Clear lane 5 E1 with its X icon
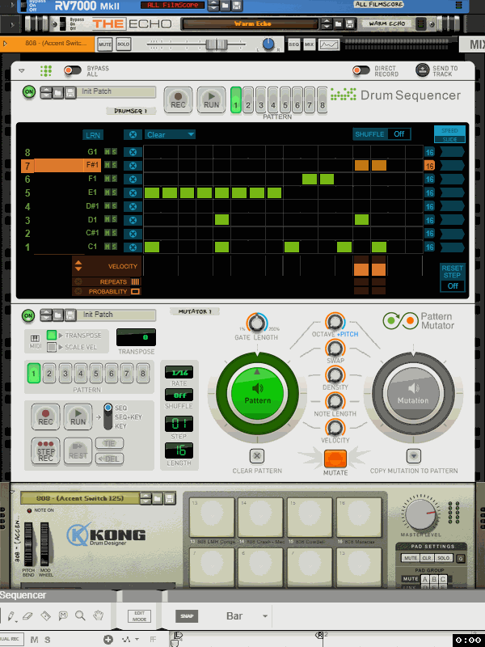Viewport: 485px width, 647px height. (133, 192)
